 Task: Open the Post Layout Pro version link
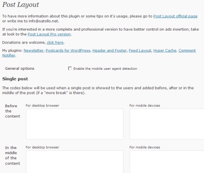49,34
